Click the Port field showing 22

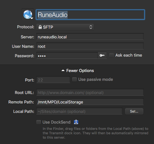53,80
